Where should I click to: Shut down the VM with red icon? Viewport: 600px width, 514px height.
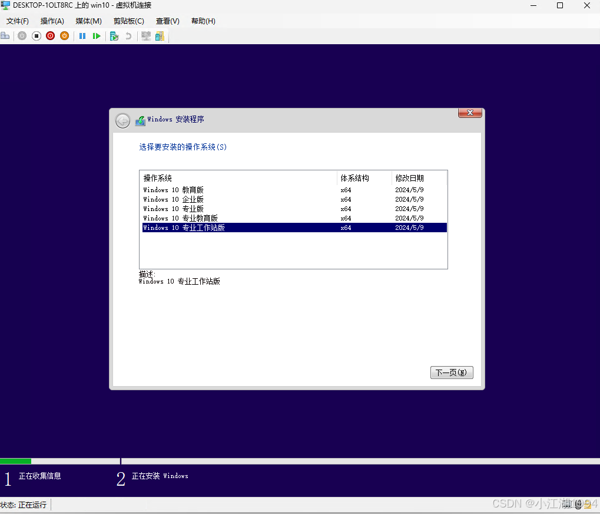(x=51, y=36)
